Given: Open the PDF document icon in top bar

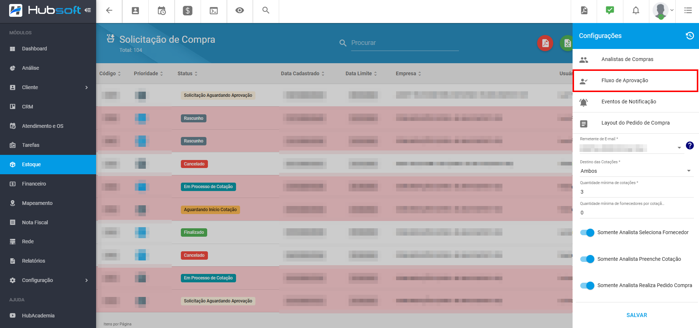Looking at the screenshot, I should pyautogui.click(x=584, y=11).
